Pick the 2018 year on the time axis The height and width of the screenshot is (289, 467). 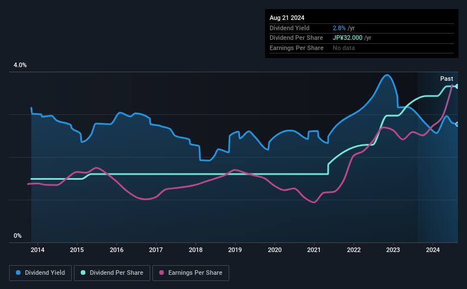pyautogui.click(x=196, y=249)
